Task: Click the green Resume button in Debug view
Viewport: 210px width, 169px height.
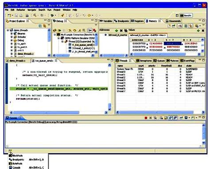Action: [x=59, y=30]
